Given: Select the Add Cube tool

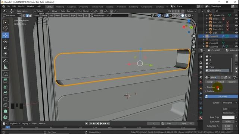Looking at the screenshot, I should pos(6,74).
